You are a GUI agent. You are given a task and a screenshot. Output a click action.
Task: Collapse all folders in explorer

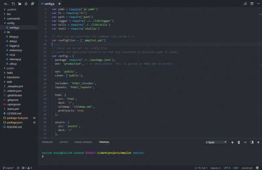33,3
